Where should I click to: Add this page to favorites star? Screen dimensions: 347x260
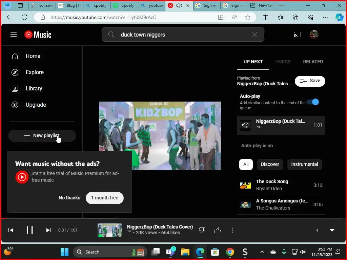(x=248, y=17)
